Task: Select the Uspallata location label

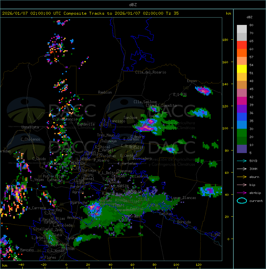Action: point(30,127)
